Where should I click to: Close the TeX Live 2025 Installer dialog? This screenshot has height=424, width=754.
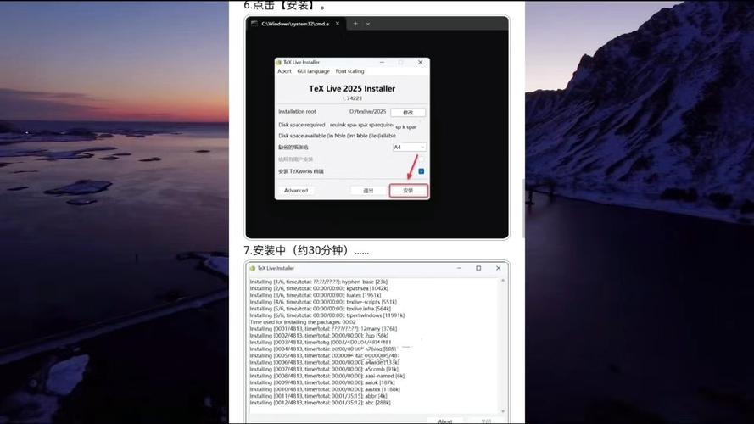(x=421, y=62)
